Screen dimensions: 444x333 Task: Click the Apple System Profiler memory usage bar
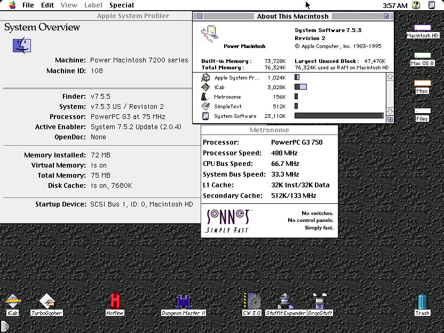[x=297, y=77]
